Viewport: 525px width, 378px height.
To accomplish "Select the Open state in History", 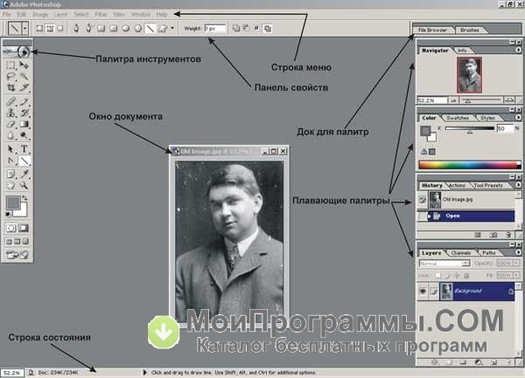I will coord(466,216).
